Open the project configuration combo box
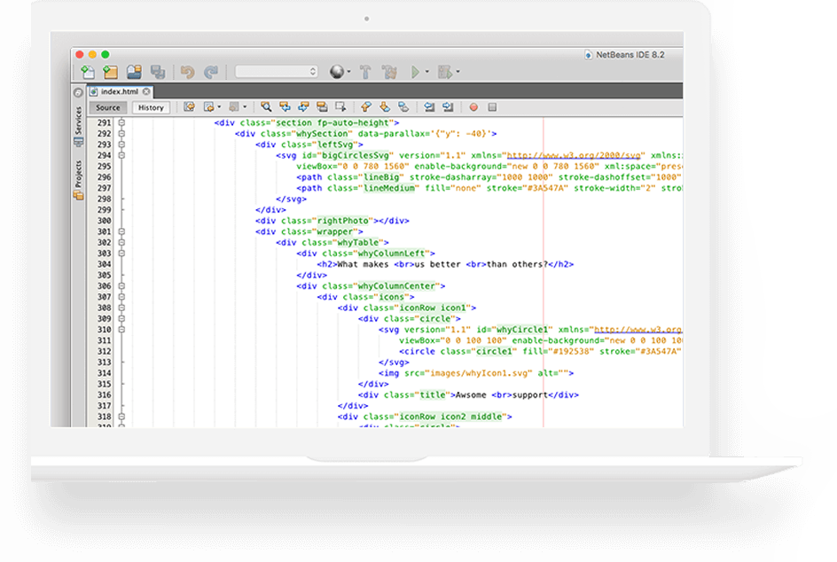The image size is (837, 562). 277,72
